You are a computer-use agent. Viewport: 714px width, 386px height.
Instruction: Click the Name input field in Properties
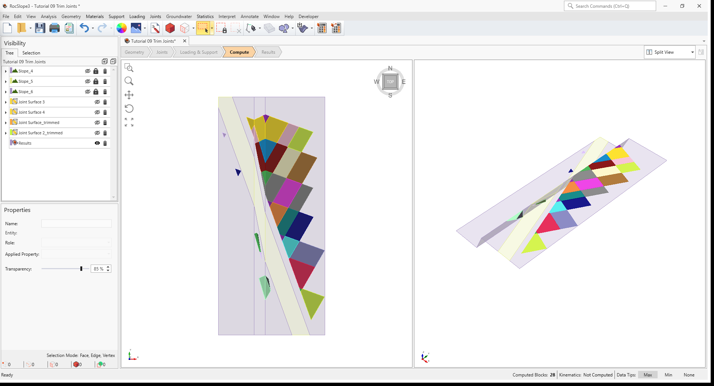pyautogui.click(x=76, y=223)
